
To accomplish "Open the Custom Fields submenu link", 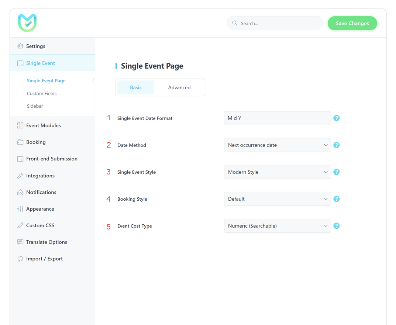I will click(42, 93).
